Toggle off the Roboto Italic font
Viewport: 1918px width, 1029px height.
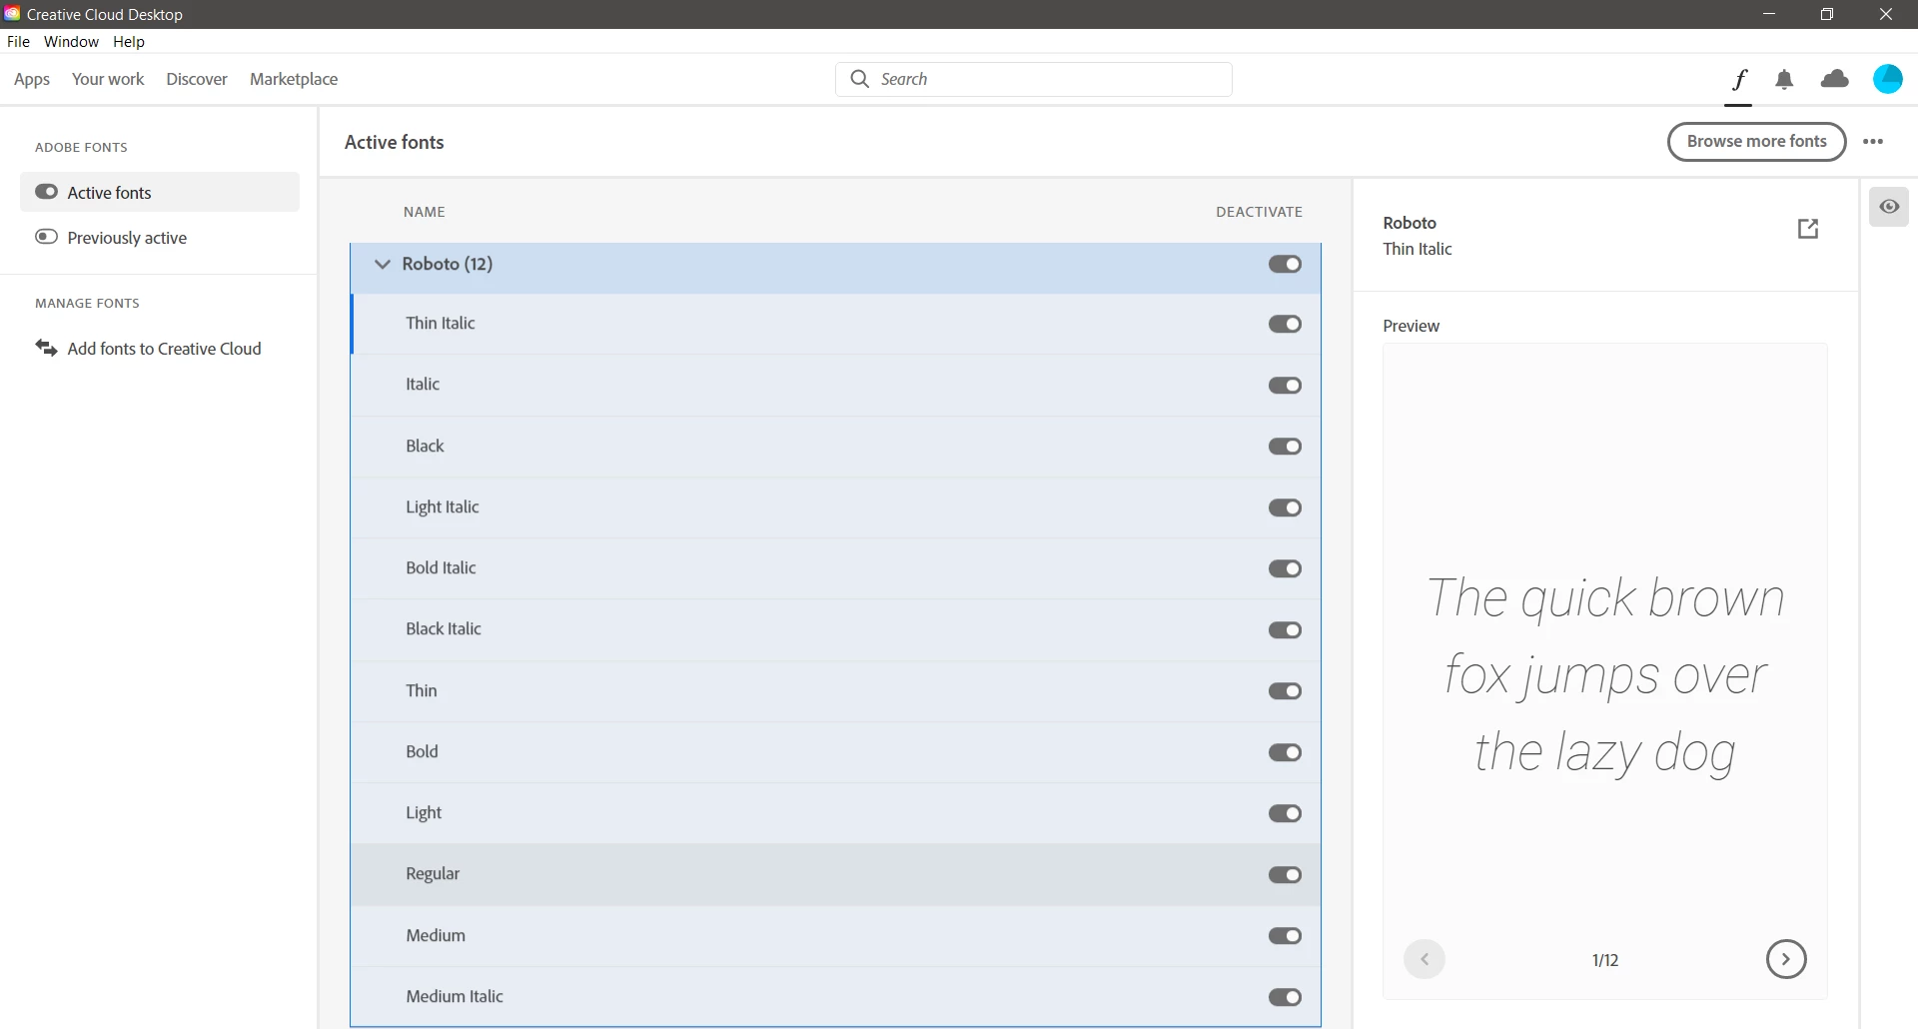pyautogui.click(x=1285, y=386)
